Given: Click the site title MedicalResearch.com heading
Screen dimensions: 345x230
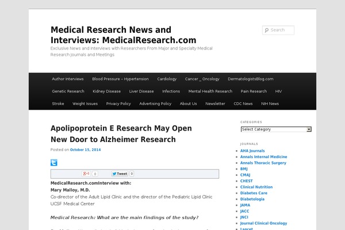Looking at the screenshot, I should pyautogui.click(x=123, y=35).
